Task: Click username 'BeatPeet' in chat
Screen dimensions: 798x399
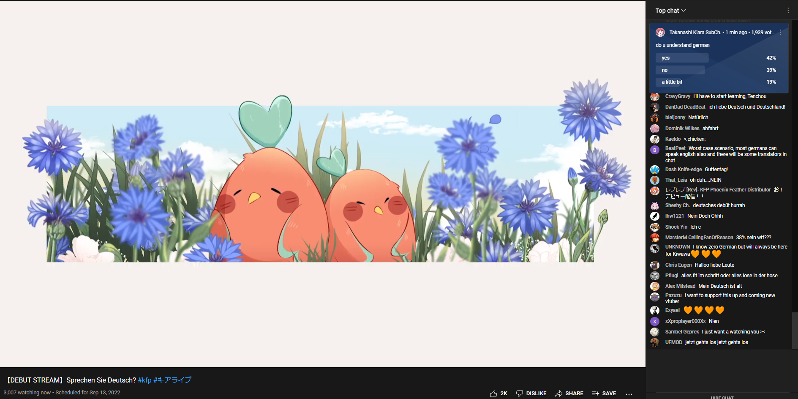Action: (675, 148)
